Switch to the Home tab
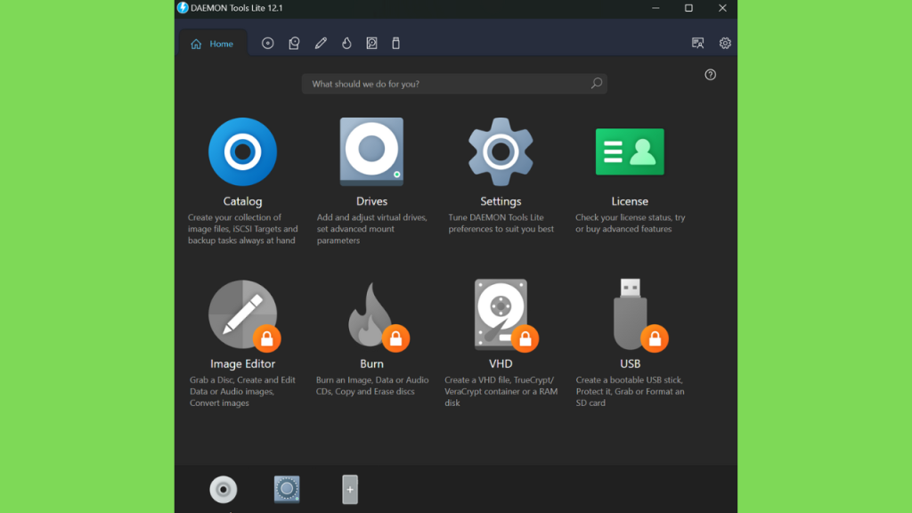The height and width of the screenshot is (513, 912). pyautogui.click(x=212, y=44)
